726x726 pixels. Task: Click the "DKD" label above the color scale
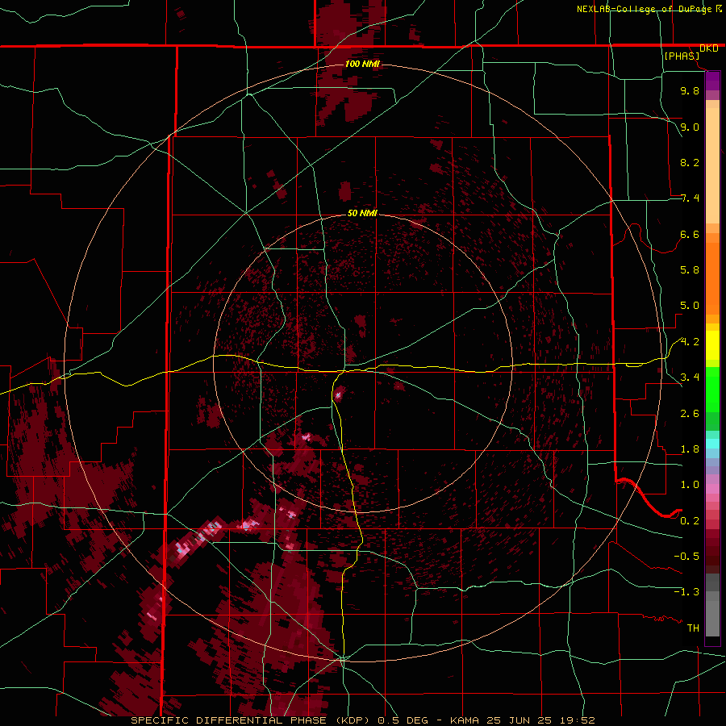coord(709,48)
